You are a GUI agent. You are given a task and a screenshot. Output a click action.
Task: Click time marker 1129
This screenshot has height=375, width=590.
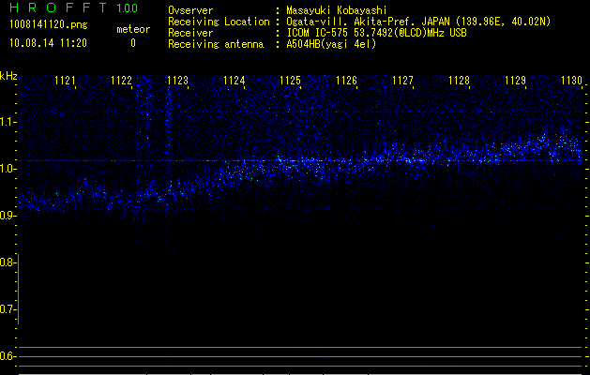[515, 81]
